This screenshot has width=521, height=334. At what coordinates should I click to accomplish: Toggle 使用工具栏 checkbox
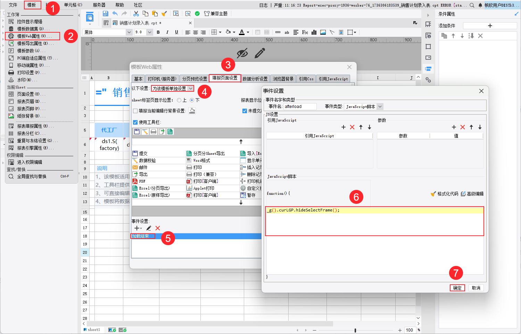135,122
